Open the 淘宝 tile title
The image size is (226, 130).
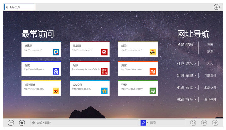click(124, 65)
